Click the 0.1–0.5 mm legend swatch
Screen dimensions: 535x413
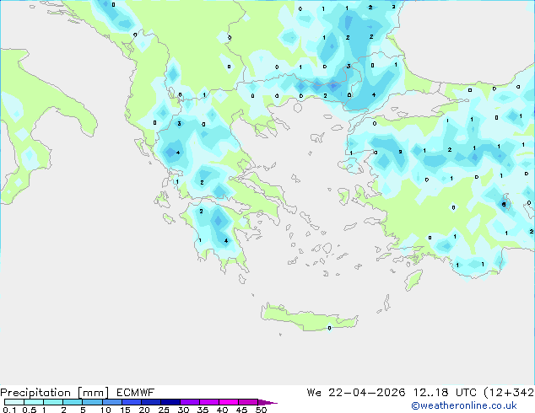pyautogui.click(x=14, y=402)
